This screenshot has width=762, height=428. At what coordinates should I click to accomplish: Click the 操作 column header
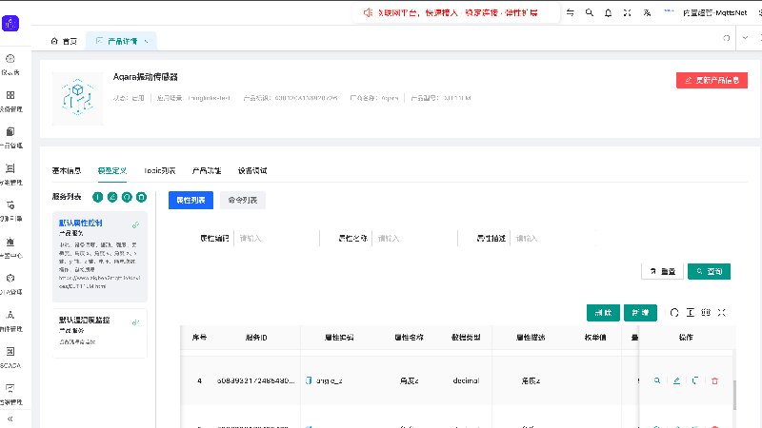(x=686, y=338)
